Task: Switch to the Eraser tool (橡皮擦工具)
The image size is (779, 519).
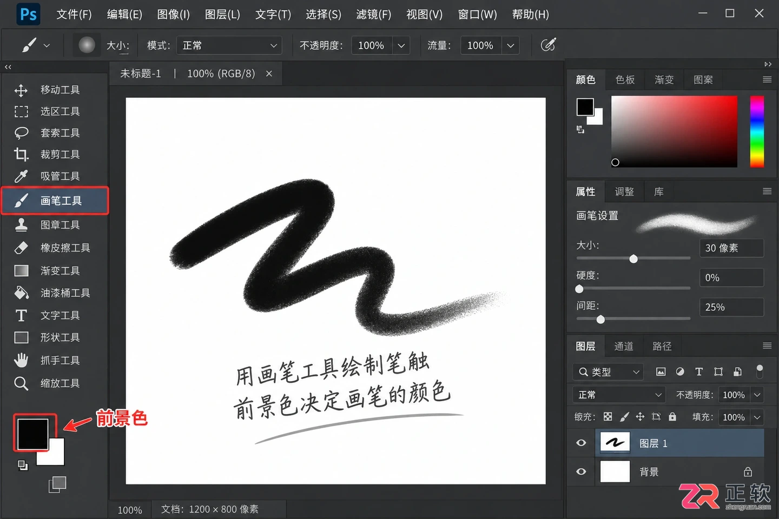Action: coord(54,248)
